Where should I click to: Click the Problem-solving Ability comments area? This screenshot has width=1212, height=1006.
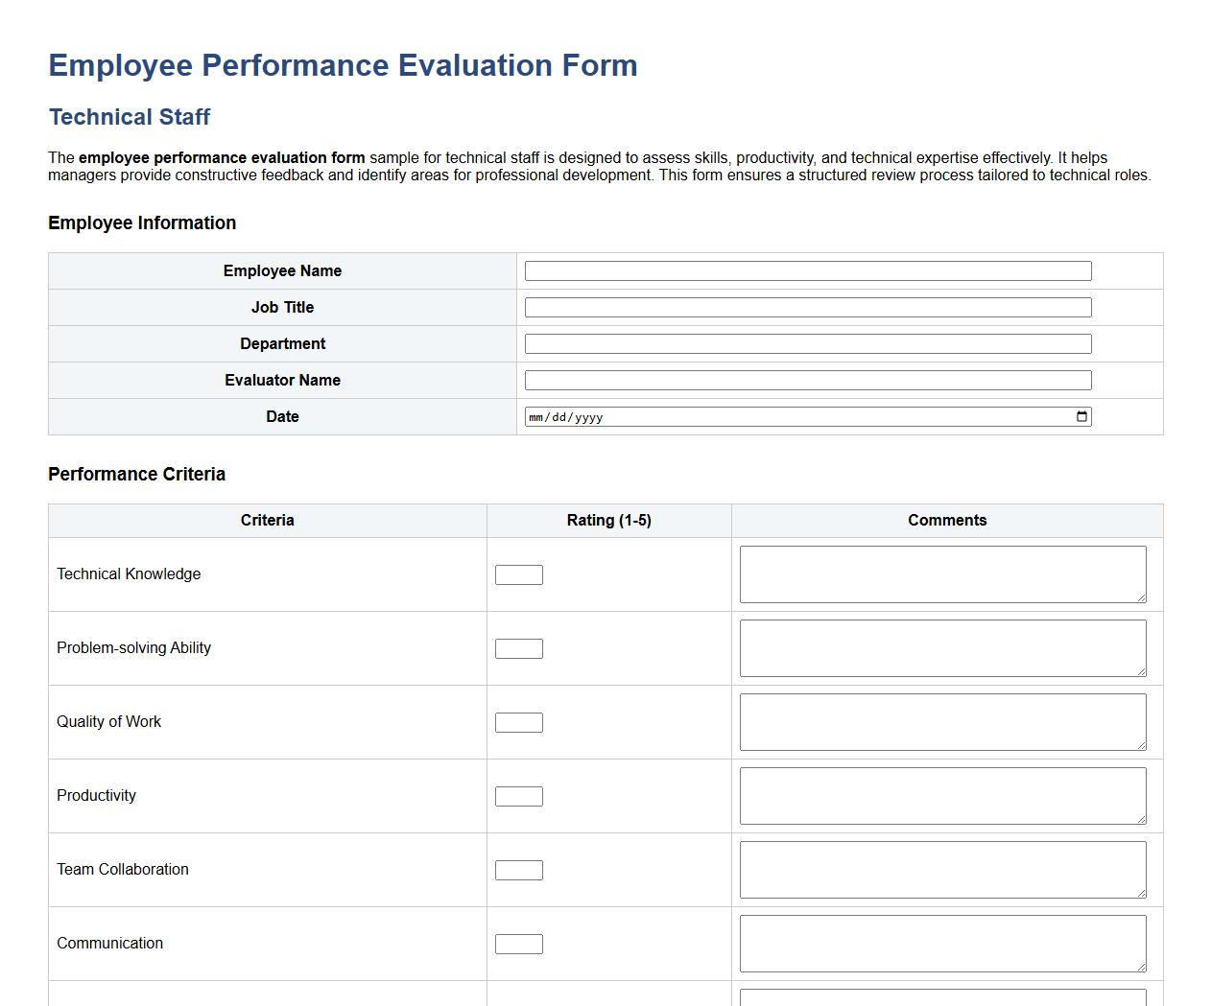(941, 647)
